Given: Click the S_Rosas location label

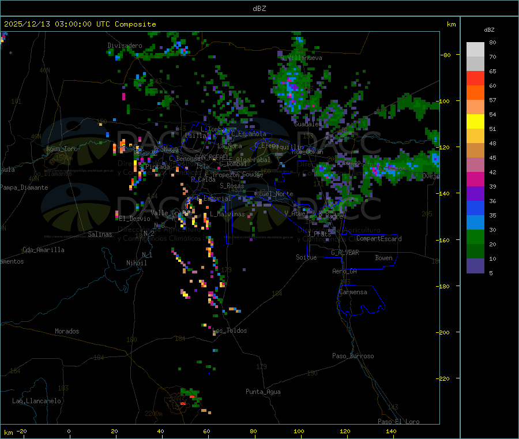Looking at the screenshot, I should click(232, 186).
